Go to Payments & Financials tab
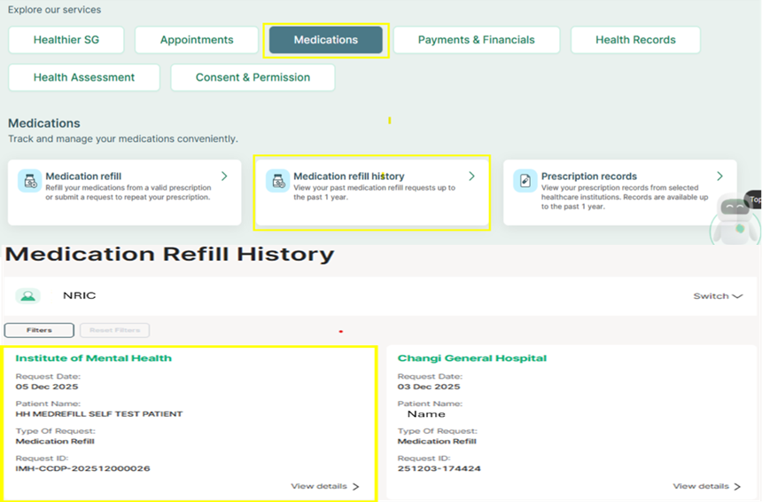 click(476, 40)
